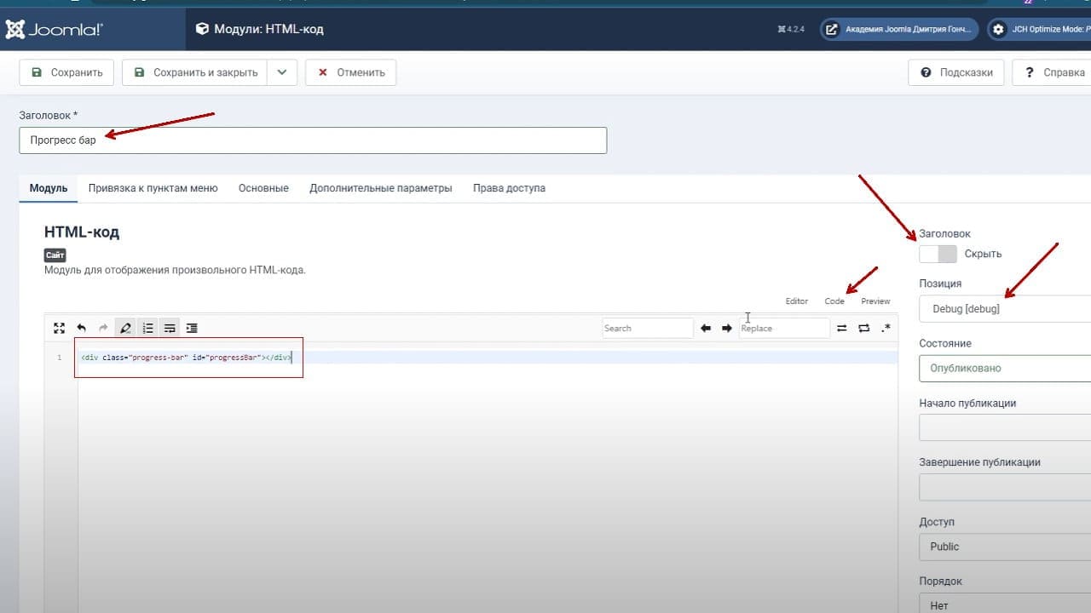
Task: Open the Состояние Опубликовано dropdown
Action: click(x=1005, y=369)
